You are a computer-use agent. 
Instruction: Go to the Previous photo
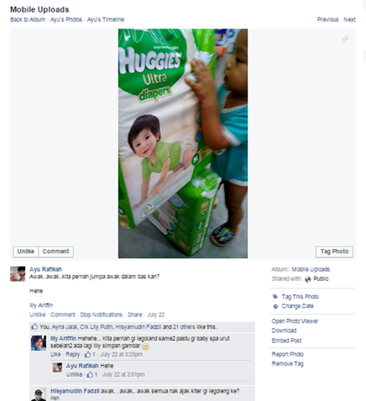328,19
